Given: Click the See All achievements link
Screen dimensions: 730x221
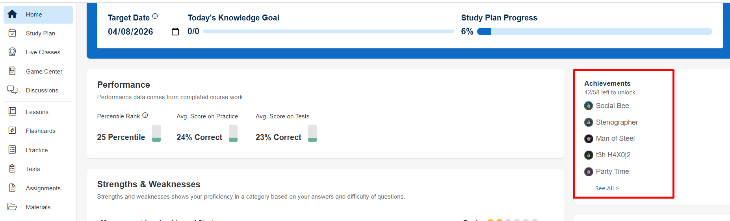Looking at the screenshot, I should [x=607, y=188].
